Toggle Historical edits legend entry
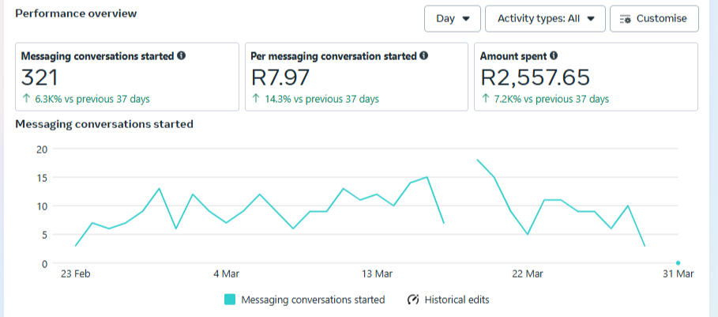Screen dimensions: 718x317 tap(456, 300)
